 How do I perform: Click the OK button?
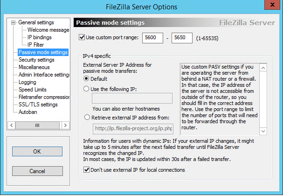pyautogui.click(x=37, y=152)
